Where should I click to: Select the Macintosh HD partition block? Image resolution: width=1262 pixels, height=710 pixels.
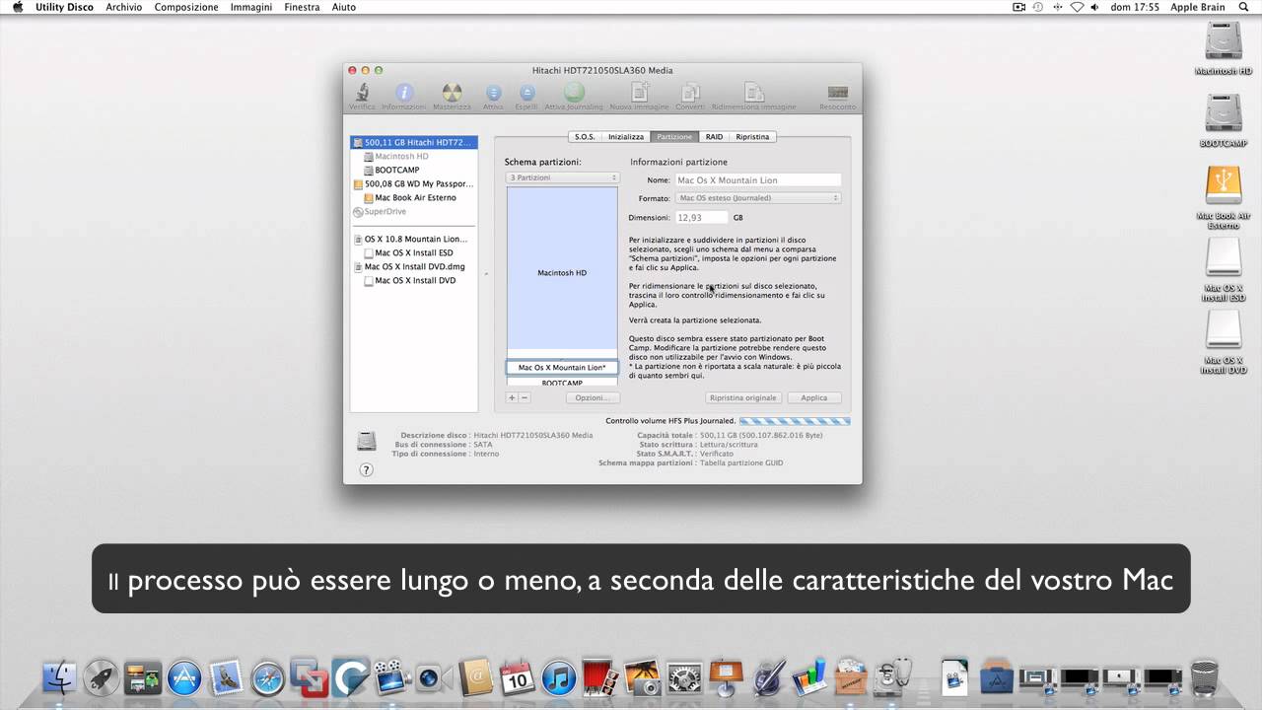click(562, 272)
